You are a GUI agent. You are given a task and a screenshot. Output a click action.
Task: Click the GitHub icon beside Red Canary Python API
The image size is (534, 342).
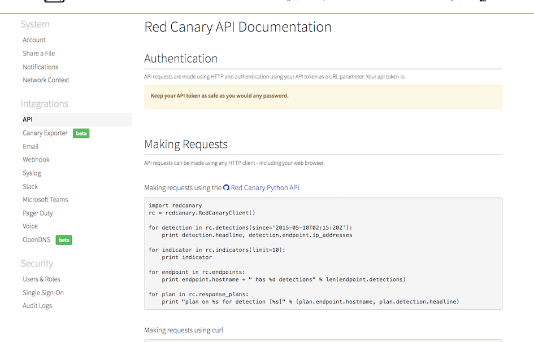coord(227,188)
